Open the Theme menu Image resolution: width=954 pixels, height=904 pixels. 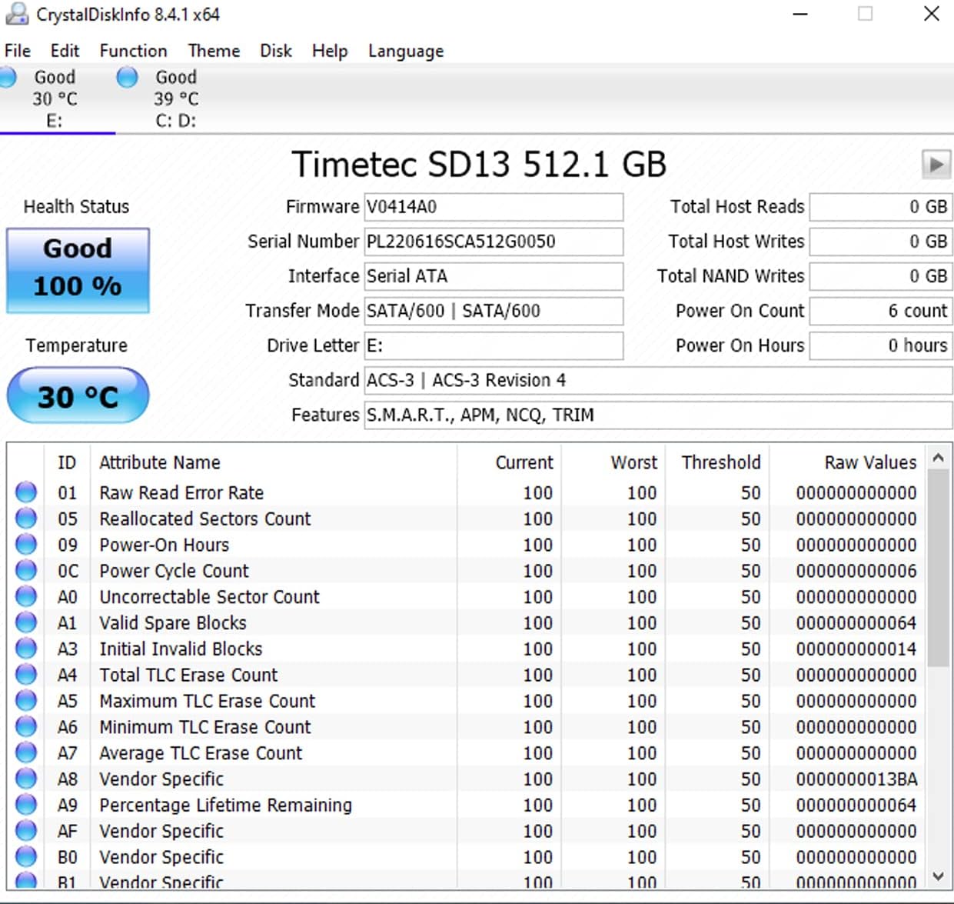[214, 51]
